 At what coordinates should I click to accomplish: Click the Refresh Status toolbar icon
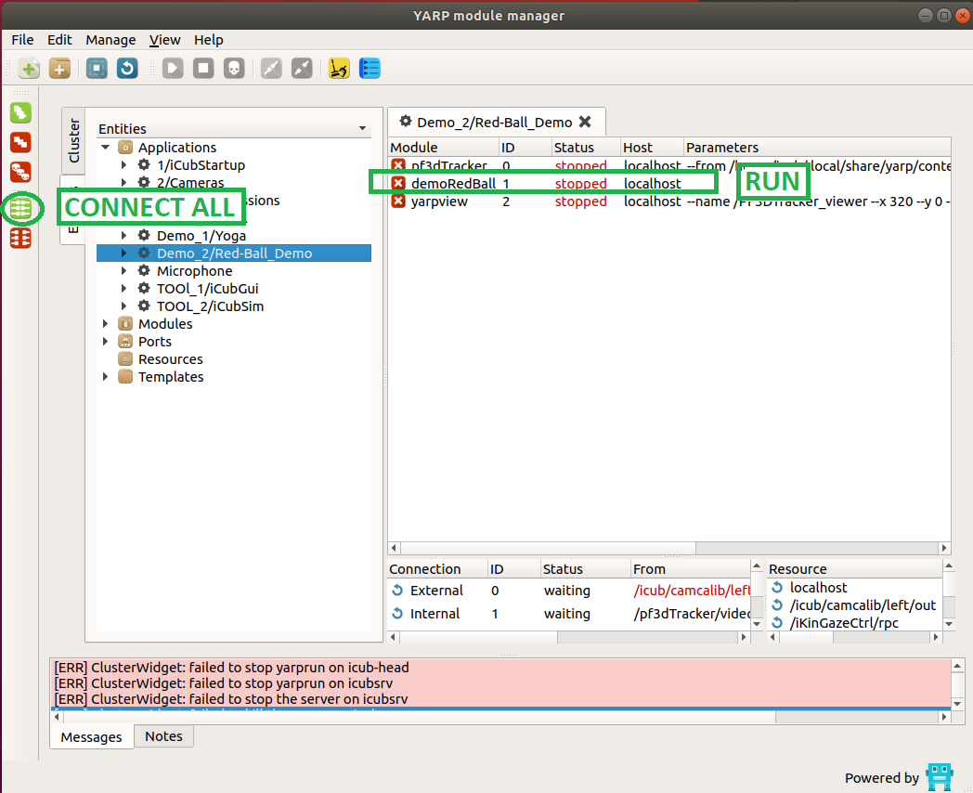(127, 68)
